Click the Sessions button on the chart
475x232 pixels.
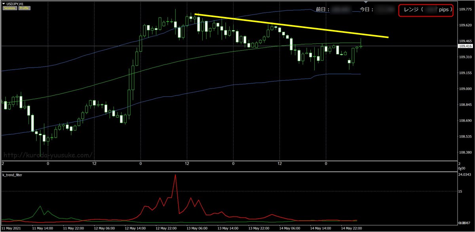(x=10, y=8)
